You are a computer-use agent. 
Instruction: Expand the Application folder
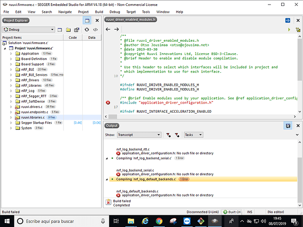coord(11,54)
